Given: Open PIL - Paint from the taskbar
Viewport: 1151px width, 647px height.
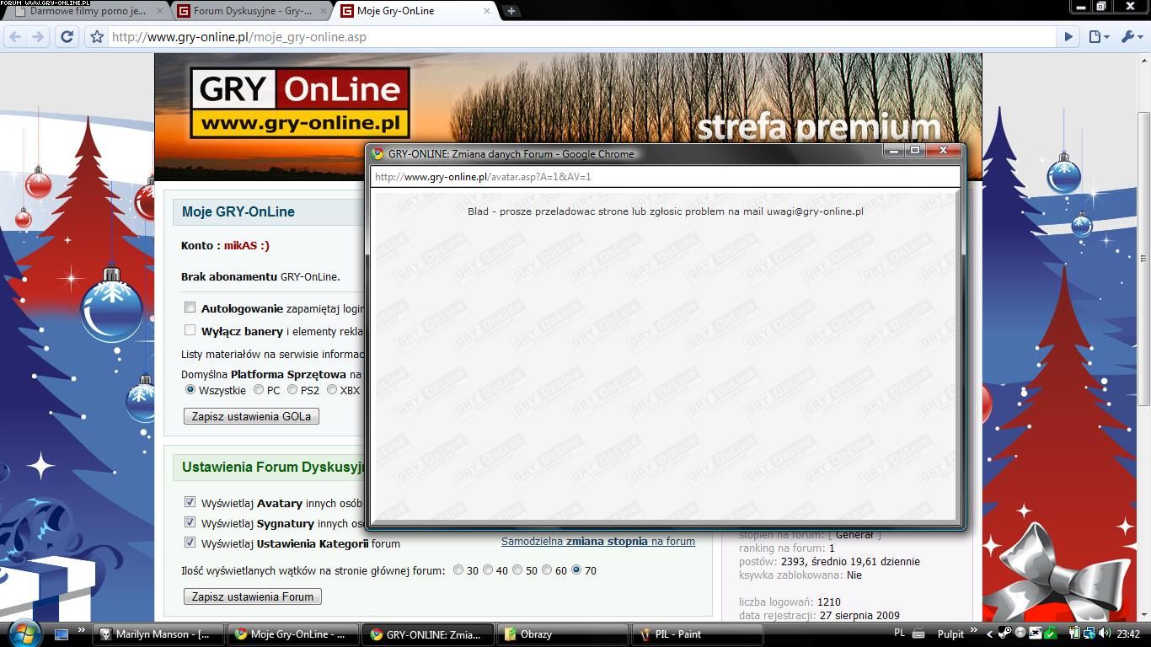Looking at the screenshot, I should click(x=696, y=634).
